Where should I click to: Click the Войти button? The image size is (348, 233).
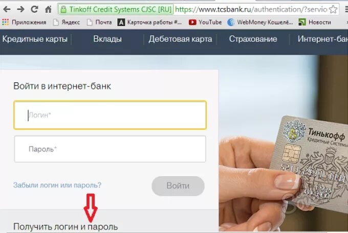(x=178, y=186)
